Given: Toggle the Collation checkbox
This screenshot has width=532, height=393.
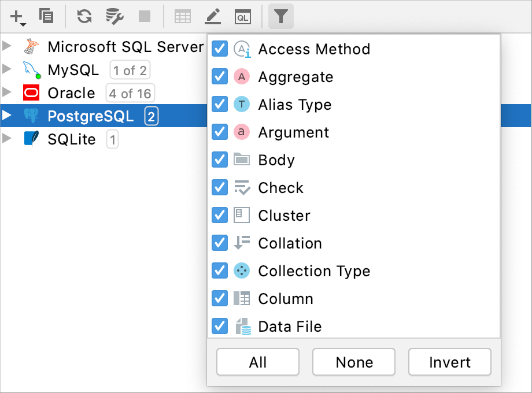Looking at the screenshot, I should (220, 243).
